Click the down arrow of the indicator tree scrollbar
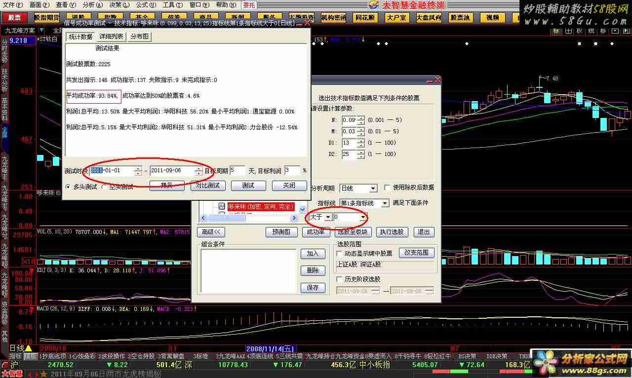This screenshot has height=378, width=632. tap(303, 210)
